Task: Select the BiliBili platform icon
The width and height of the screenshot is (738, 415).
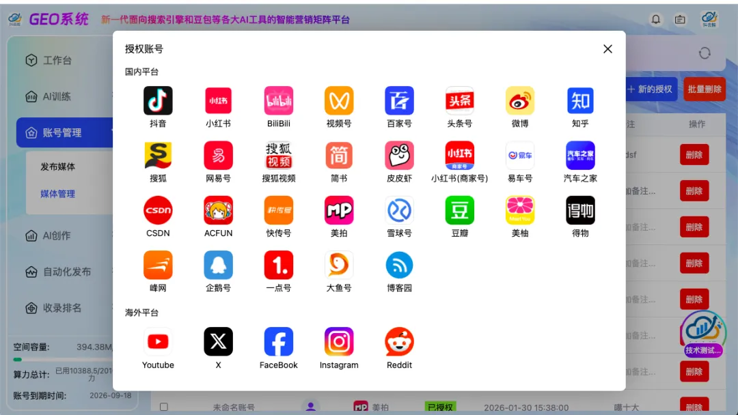Action: (x=279, y=100)
